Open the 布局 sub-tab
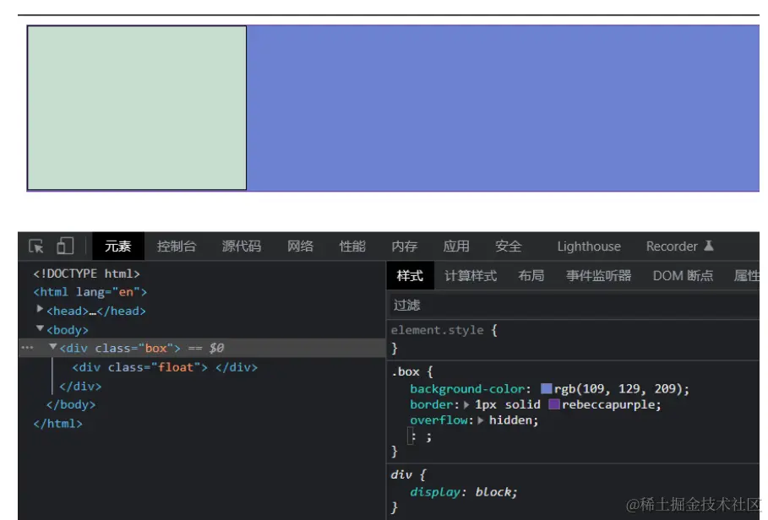Image resolution: width=768 pixels, height=520 pixels. tap(531, 276)
